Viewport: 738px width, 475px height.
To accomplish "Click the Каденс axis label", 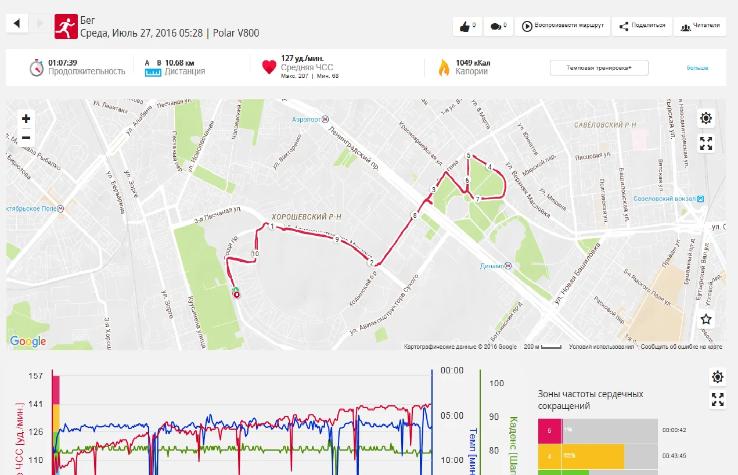I will point(513,444).
